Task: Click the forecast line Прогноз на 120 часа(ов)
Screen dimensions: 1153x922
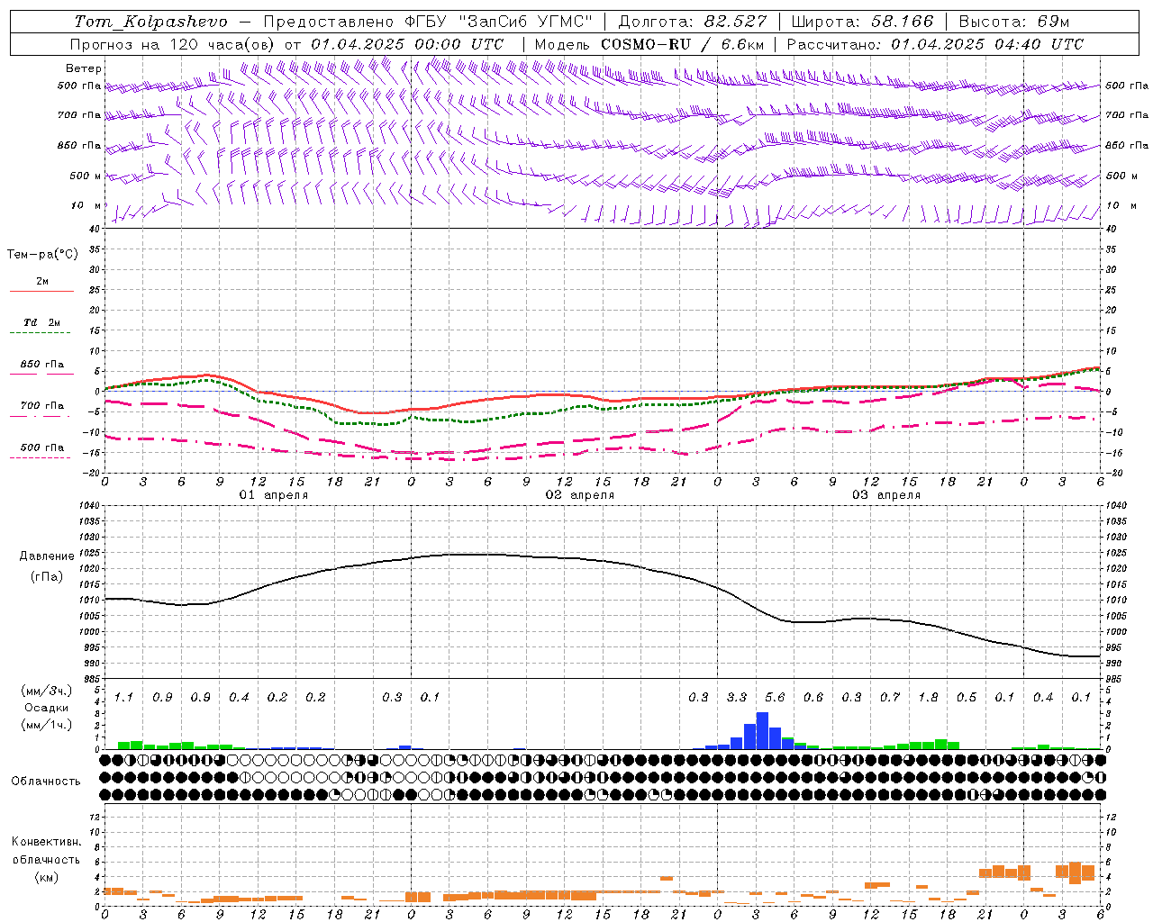Action: (174, 44)
